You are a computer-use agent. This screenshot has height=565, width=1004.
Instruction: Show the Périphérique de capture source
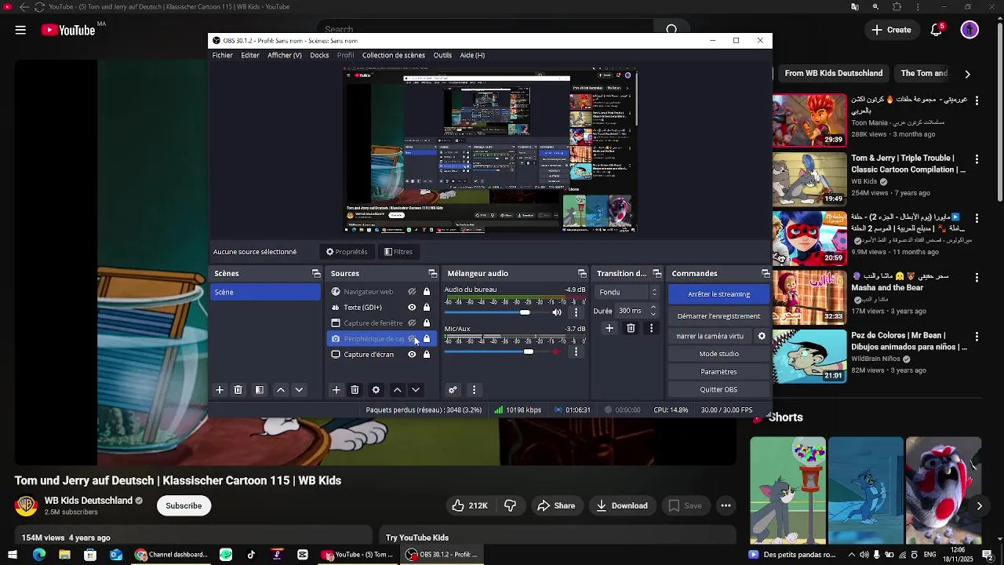point(412,339)
